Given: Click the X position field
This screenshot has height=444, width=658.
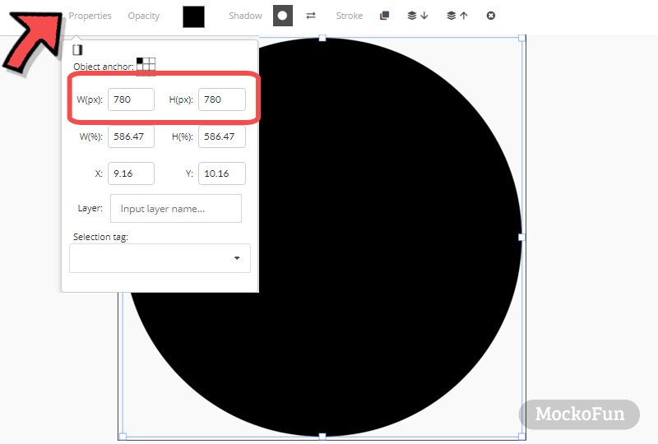Looking at the screenshot, I should tap(131, 173).
